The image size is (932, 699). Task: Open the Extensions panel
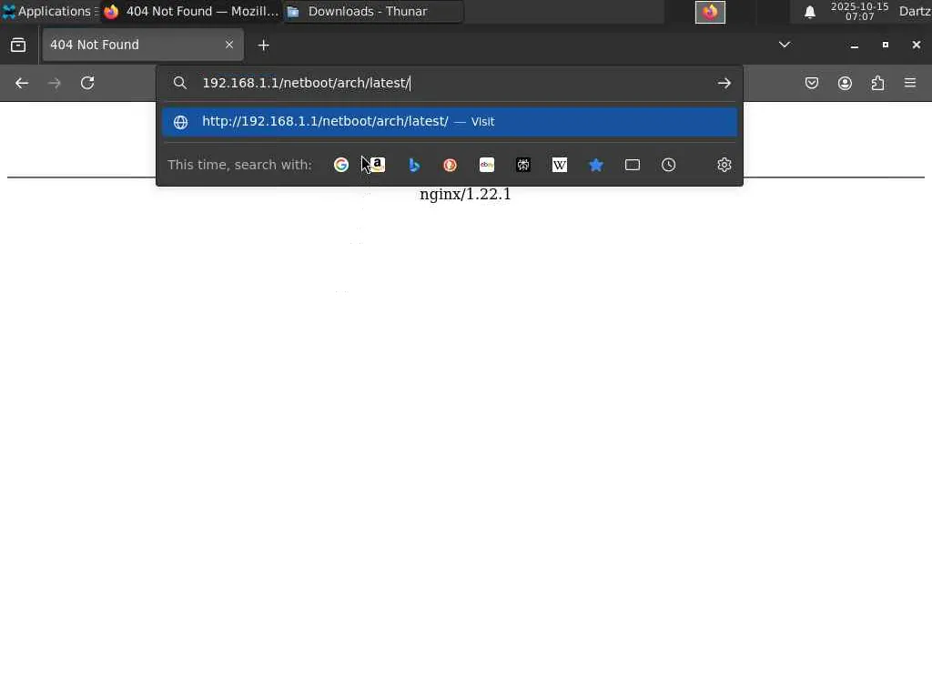[x=878, y=83]
